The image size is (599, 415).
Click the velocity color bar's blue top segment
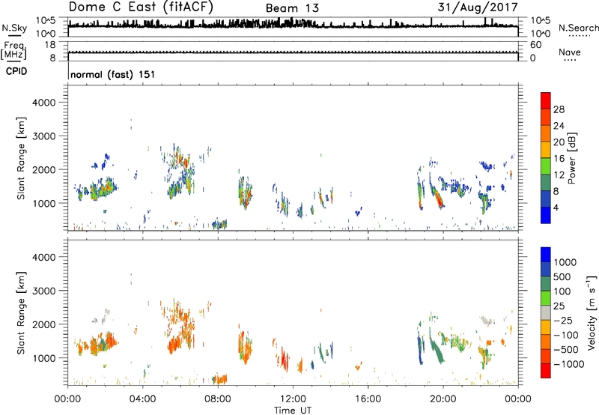pos(546,255)
